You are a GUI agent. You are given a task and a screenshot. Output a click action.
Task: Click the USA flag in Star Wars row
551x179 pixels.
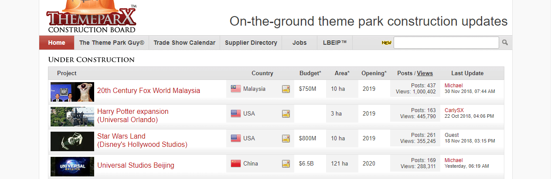(236, 138)
